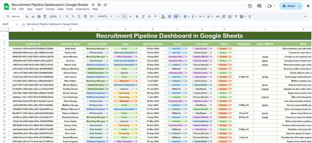Toggle strikethrough formatting
The height and width of the screenshot is (143, 312).
149,16
